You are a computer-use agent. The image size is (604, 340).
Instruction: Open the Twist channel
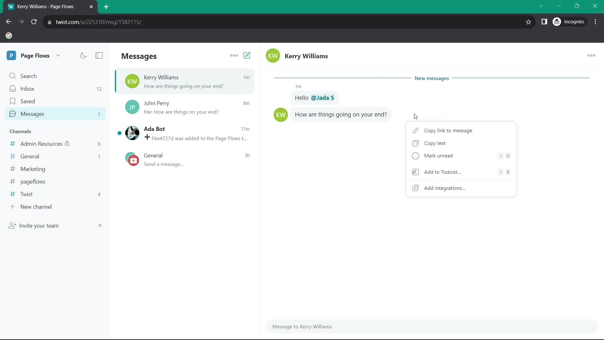tap(55, 194)
